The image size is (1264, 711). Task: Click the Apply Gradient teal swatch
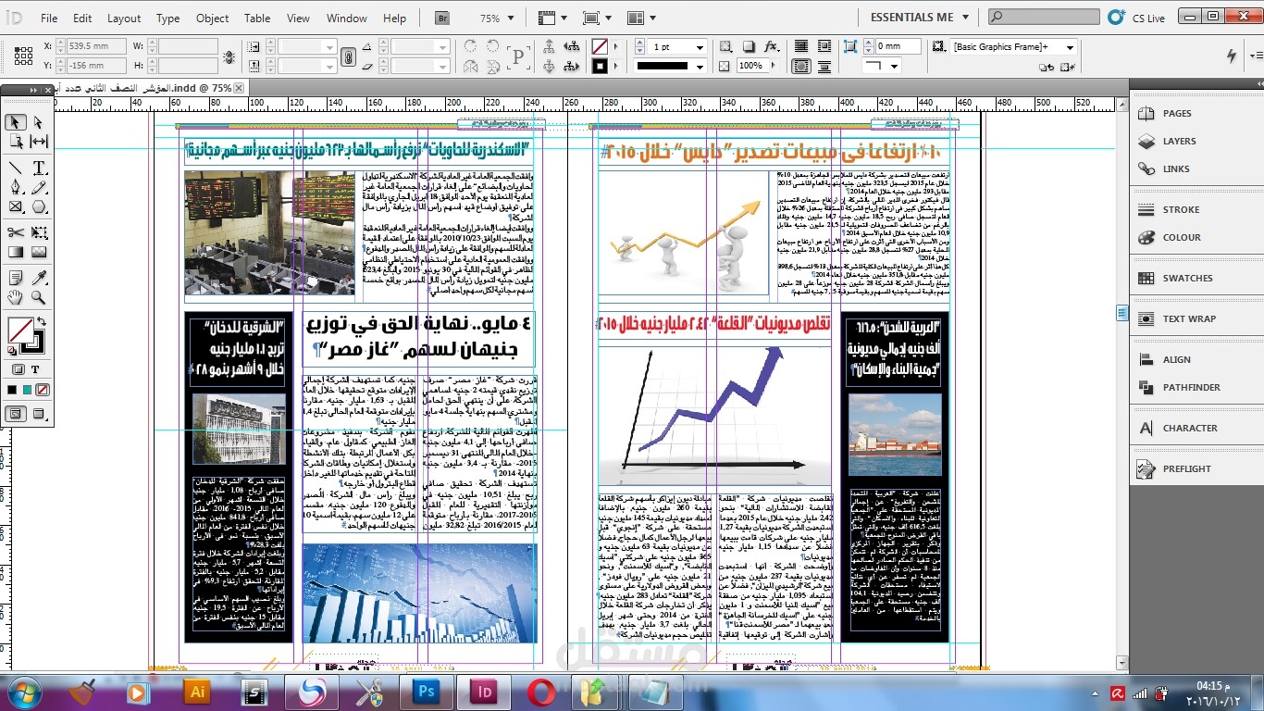[27, 390]
